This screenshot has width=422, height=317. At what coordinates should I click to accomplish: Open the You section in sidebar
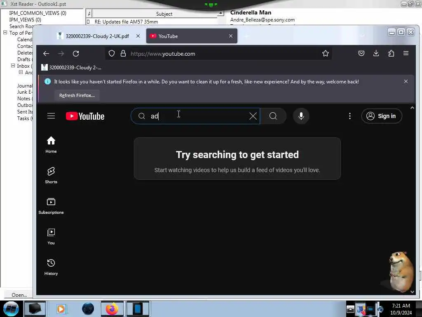click(x=51, y=237)
